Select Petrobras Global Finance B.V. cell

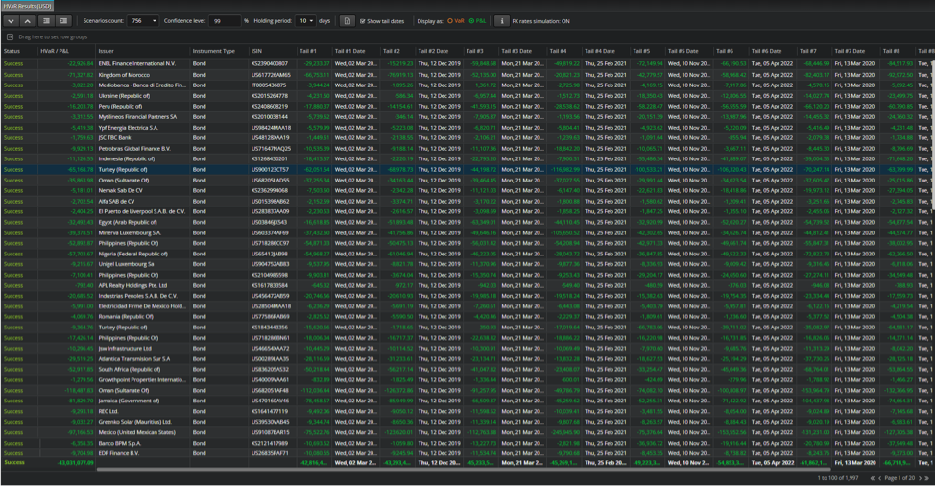tap(143, 149)
